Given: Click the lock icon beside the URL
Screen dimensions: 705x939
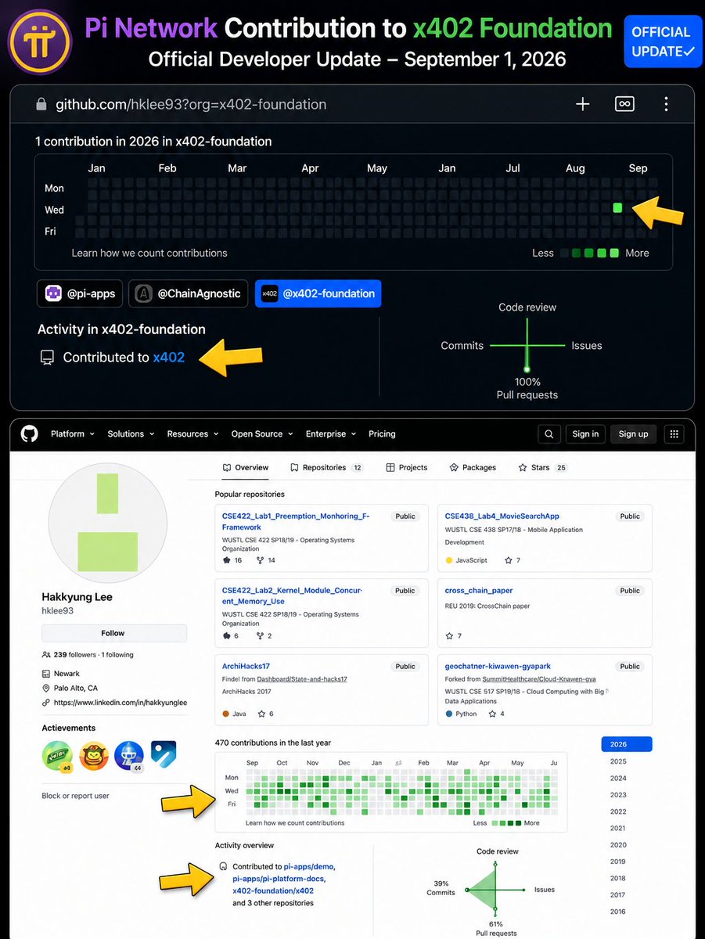Looking at the screenshot, I should pos(43,104).
